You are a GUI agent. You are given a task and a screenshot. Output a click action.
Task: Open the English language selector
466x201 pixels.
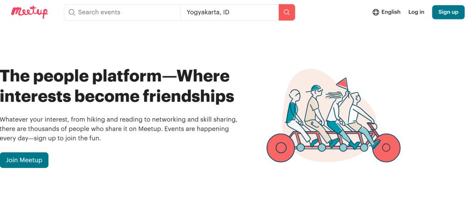[391, 12]
